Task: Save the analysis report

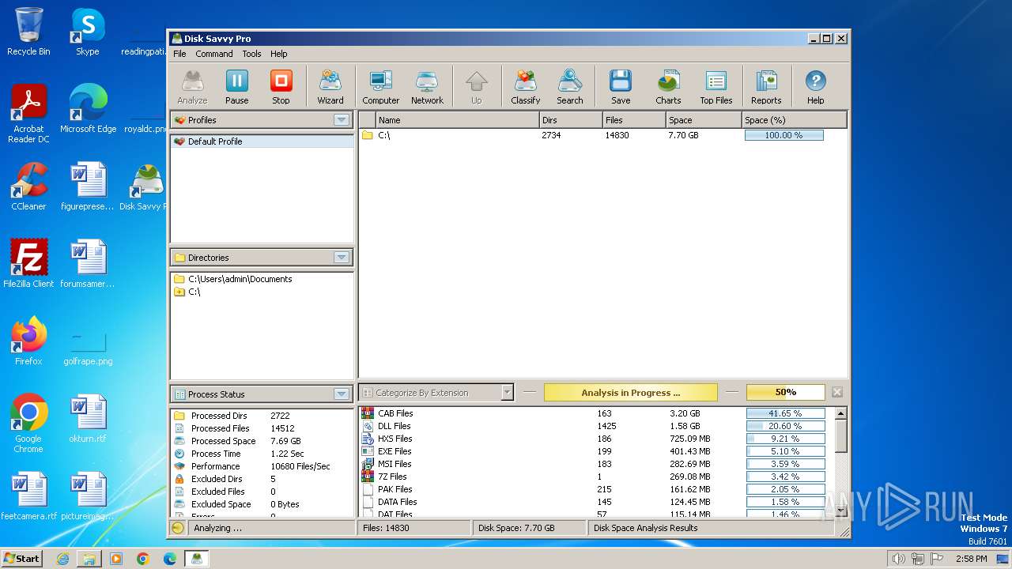Action: tap(621, 87)
